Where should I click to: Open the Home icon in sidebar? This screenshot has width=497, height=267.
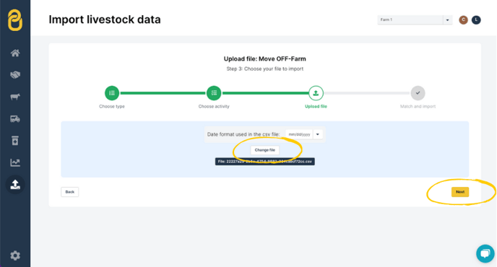tap(15, 53)
